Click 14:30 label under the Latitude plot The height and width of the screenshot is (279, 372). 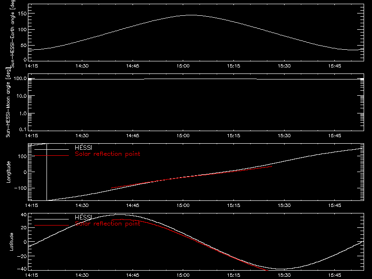click(82, 275)
